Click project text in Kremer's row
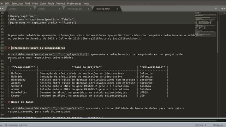 (x=83, y=96)
